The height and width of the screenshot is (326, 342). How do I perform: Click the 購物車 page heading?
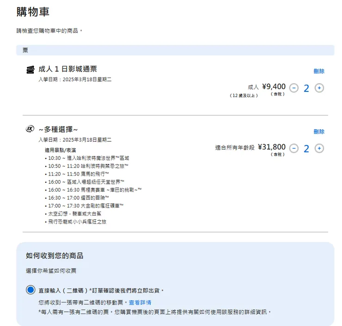click(33, 12)
